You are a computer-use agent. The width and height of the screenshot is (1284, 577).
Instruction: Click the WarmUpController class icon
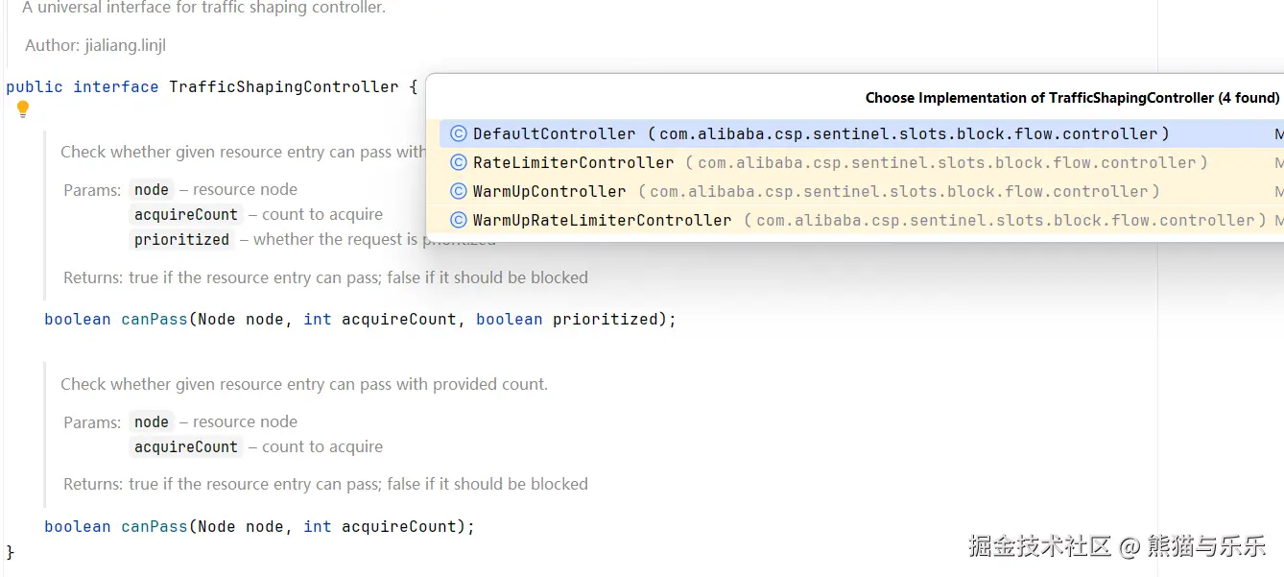(459, 192)
